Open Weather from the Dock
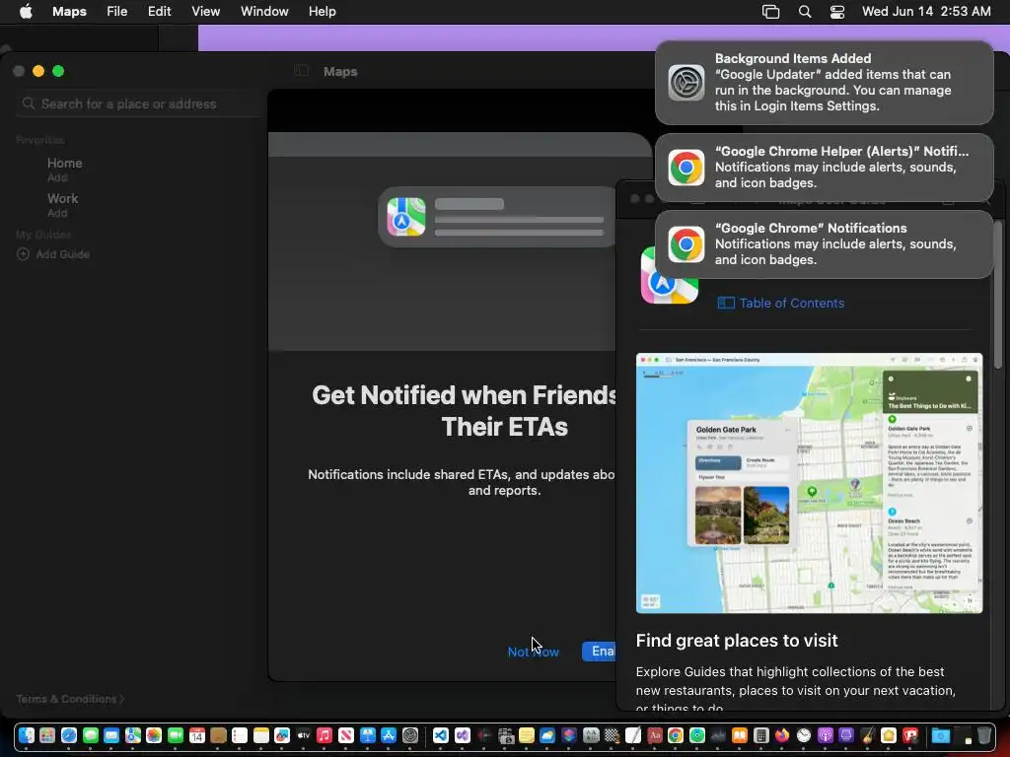The height and width of the screenshot is (757, 1010). click(x=547, y=735)
